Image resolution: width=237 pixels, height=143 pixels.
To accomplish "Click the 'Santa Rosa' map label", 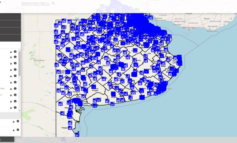I will 39,60.
